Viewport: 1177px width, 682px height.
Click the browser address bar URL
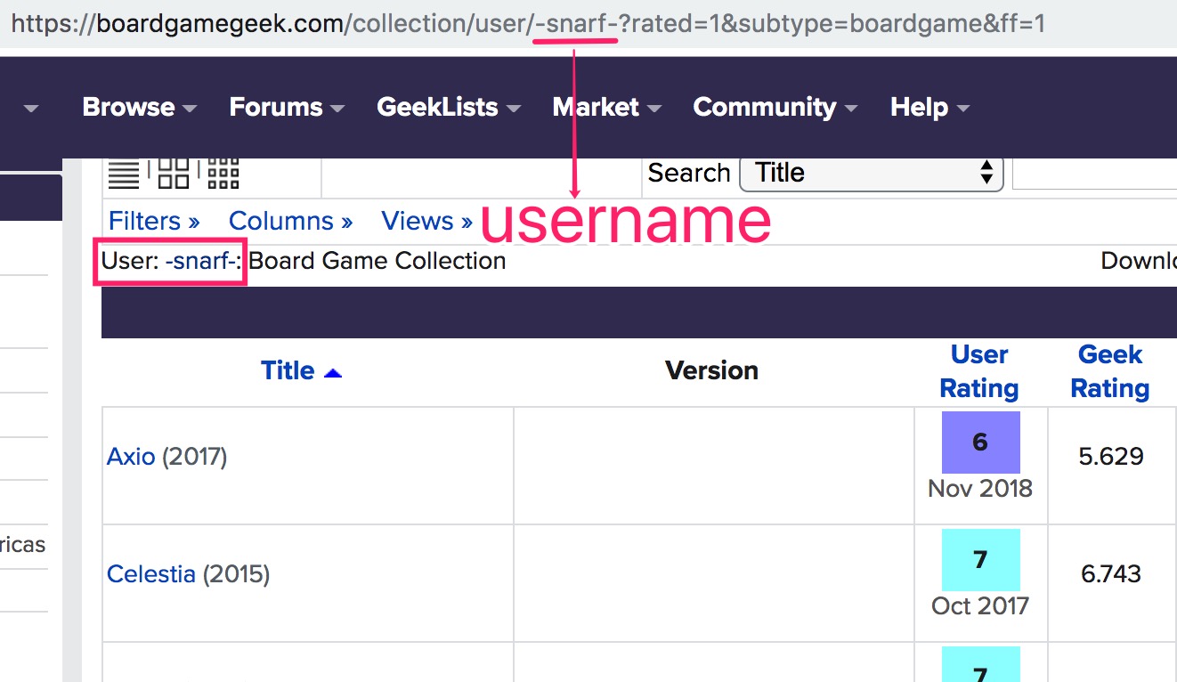[x=528, y=23]
